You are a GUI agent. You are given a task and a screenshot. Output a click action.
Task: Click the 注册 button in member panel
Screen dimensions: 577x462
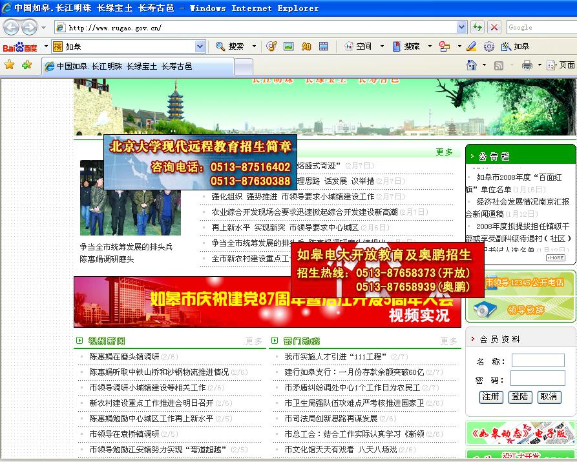[x=491, y=397]
